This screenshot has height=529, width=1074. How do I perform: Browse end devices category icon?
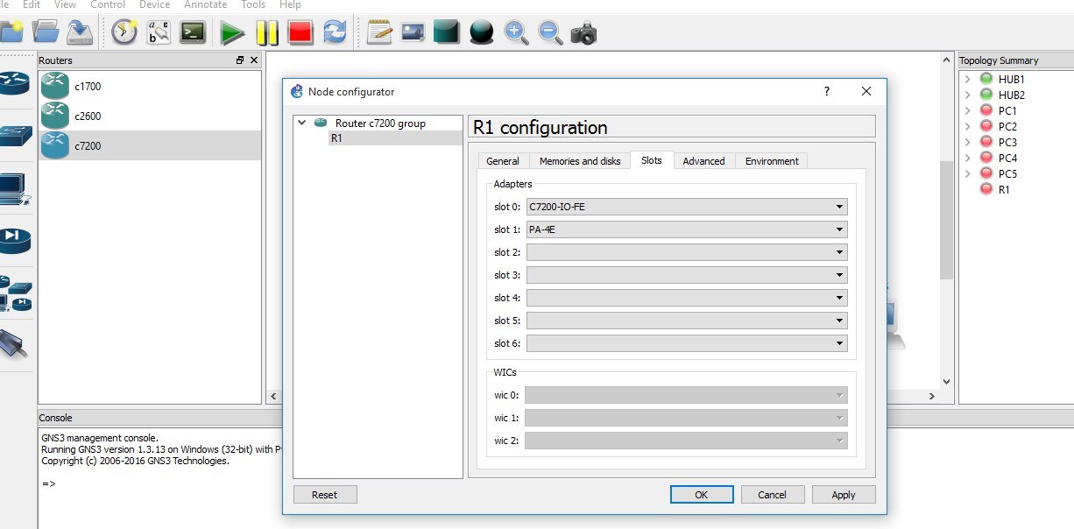coord(13,188)
